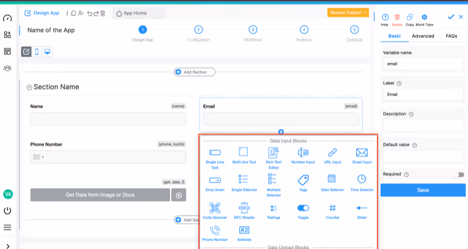Add a Date Selector block
The width and height of the screenshot is (468, 249).
click(332, 183)
